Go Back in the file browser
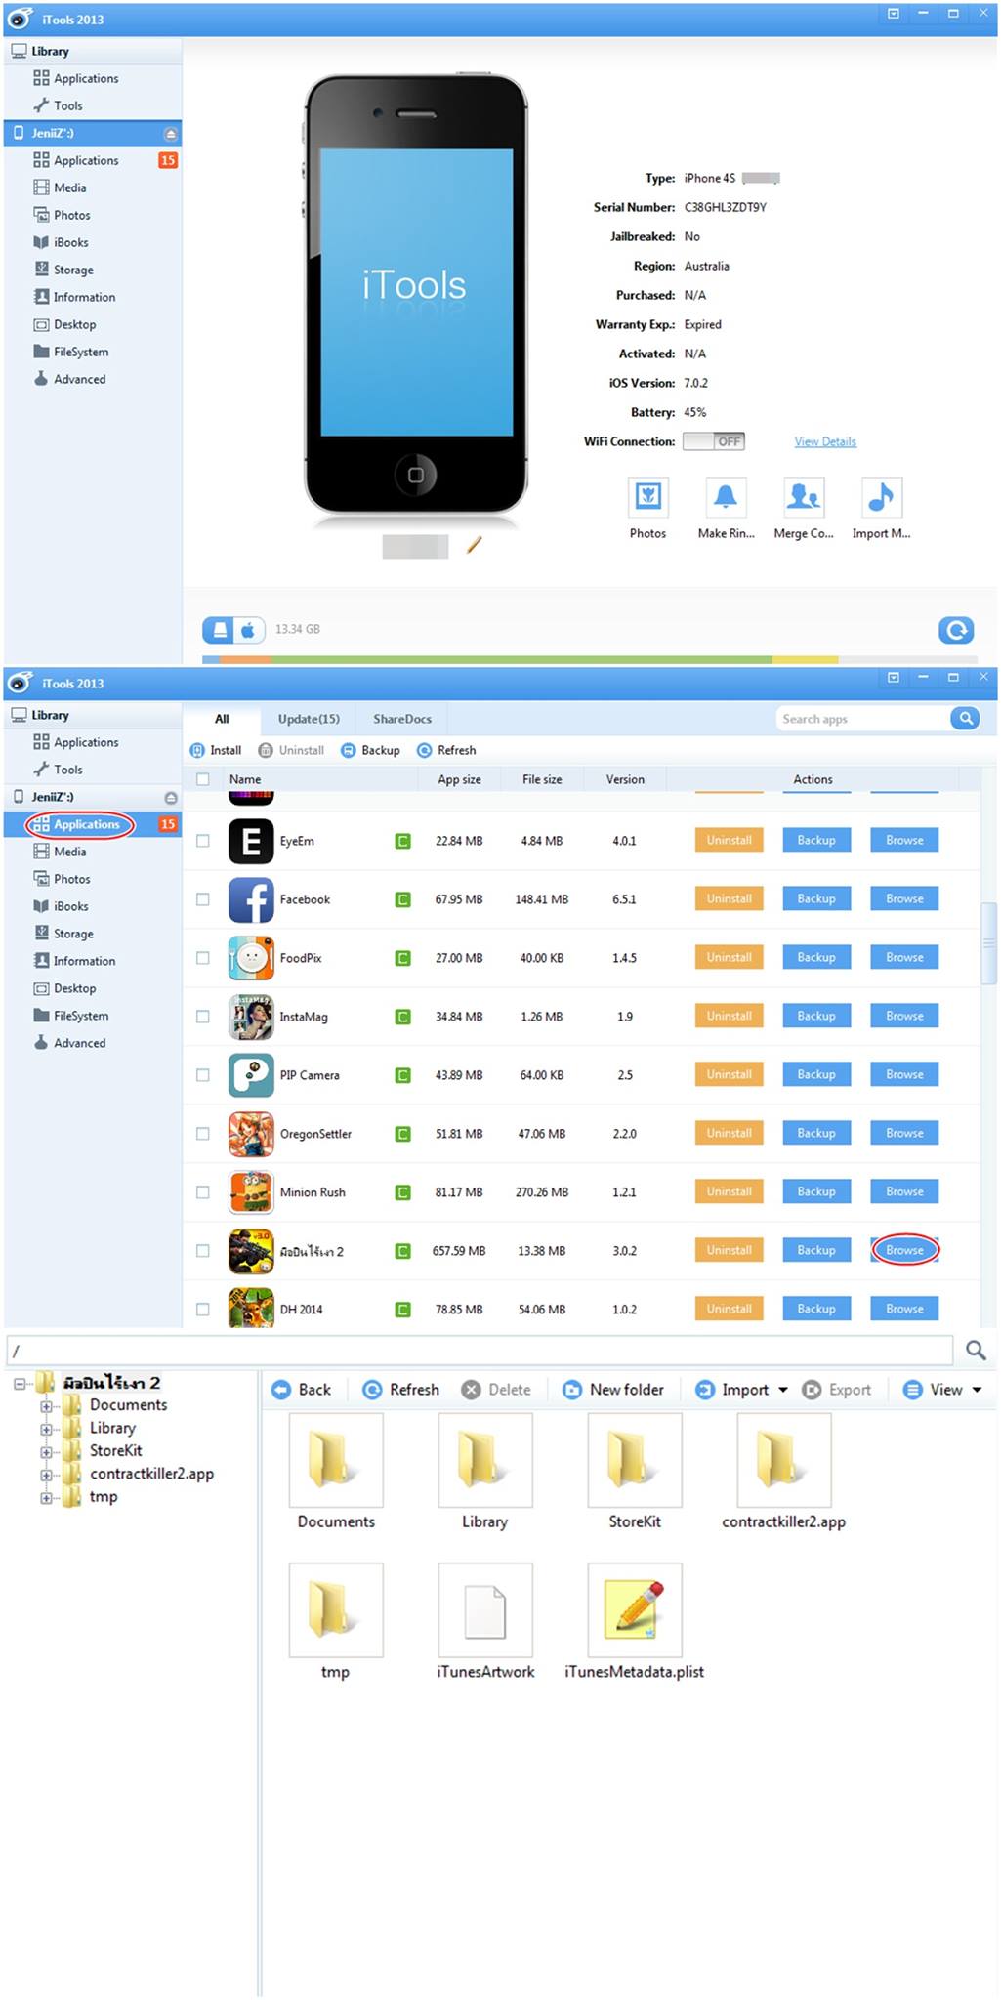The image size is (1001, 2000). point(301,1390)
